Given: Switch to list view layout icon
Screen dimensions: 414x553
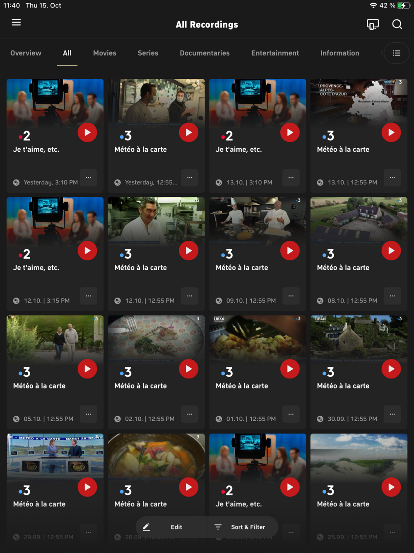Looking at the screenshot, I should tap(396, 53).
